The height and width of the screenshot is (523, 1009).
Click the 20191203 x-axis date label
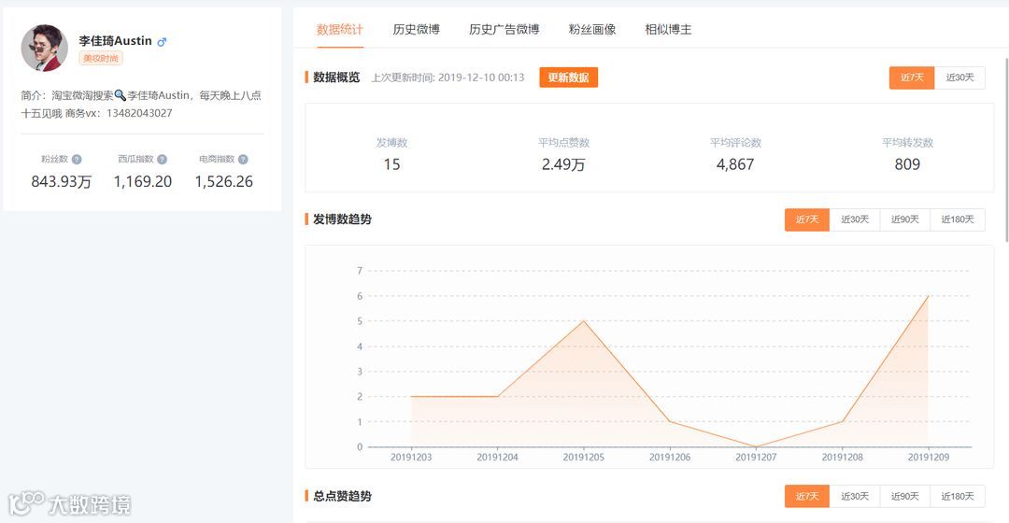(411, 458)
